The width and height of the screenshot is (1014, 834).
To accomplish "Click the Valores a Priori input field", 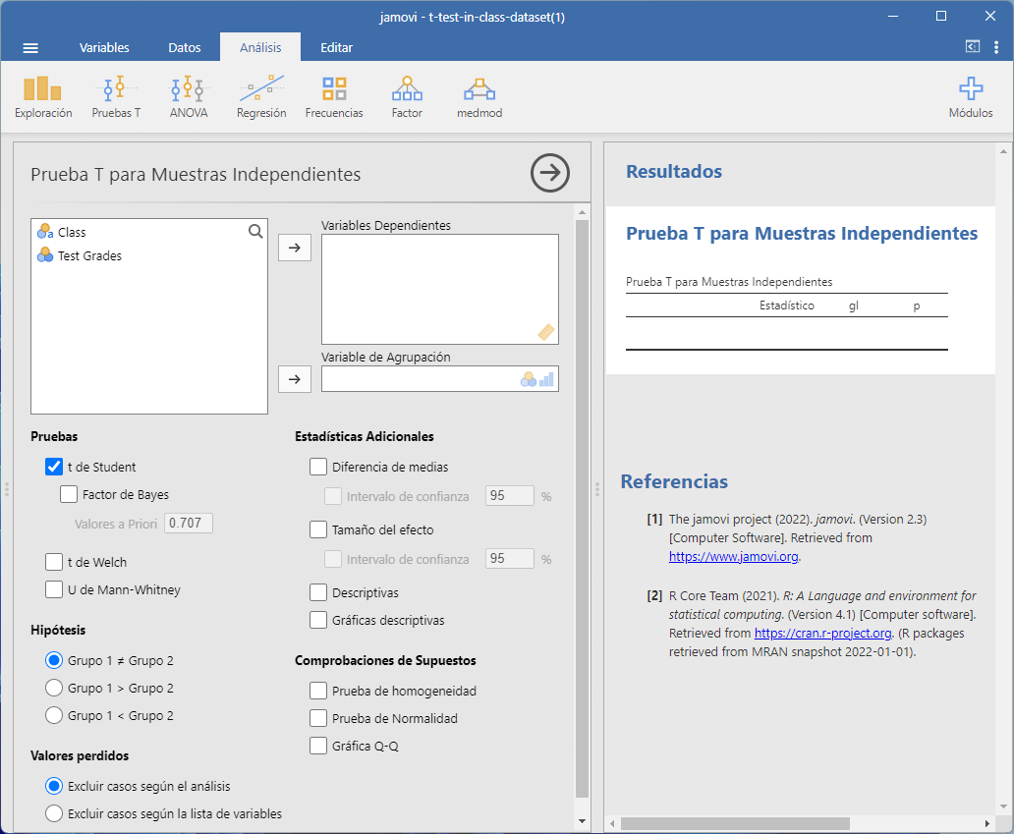I will tap(189, 524).
